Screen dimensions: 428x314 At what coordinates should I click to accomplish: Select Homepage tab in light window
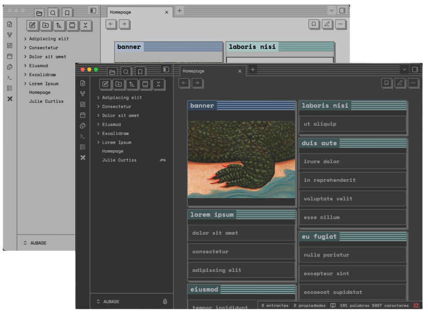[140, 12]
